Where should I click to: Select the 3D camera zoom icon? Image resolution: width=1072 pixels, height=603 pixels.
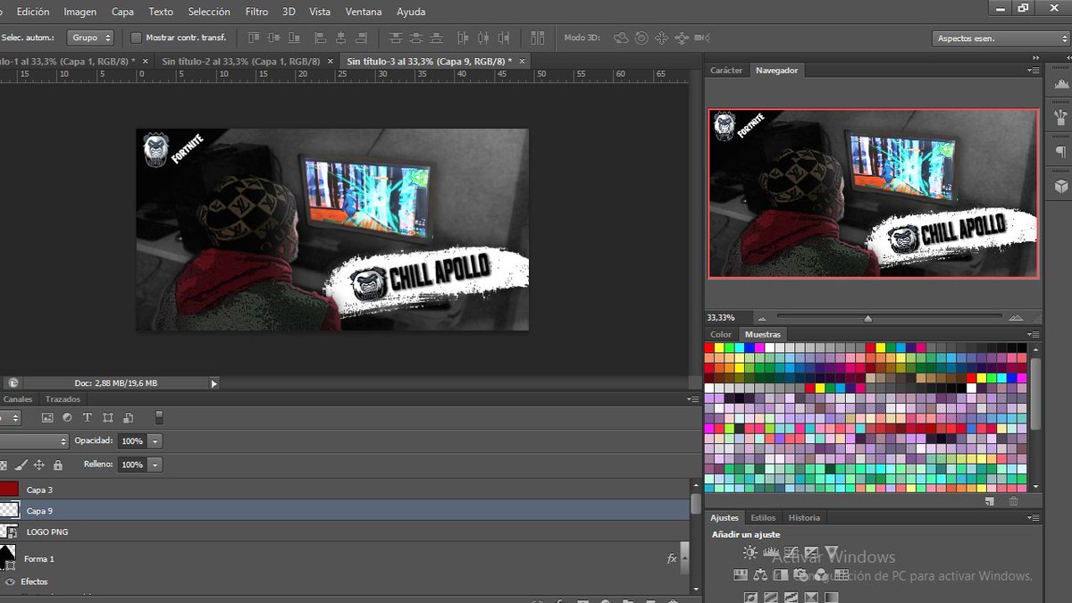point(702,38)
